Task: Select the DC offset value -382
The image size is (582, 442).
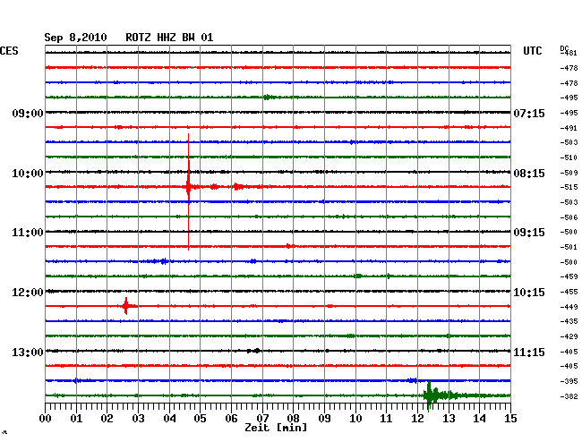Action: (x=569, y=396)
